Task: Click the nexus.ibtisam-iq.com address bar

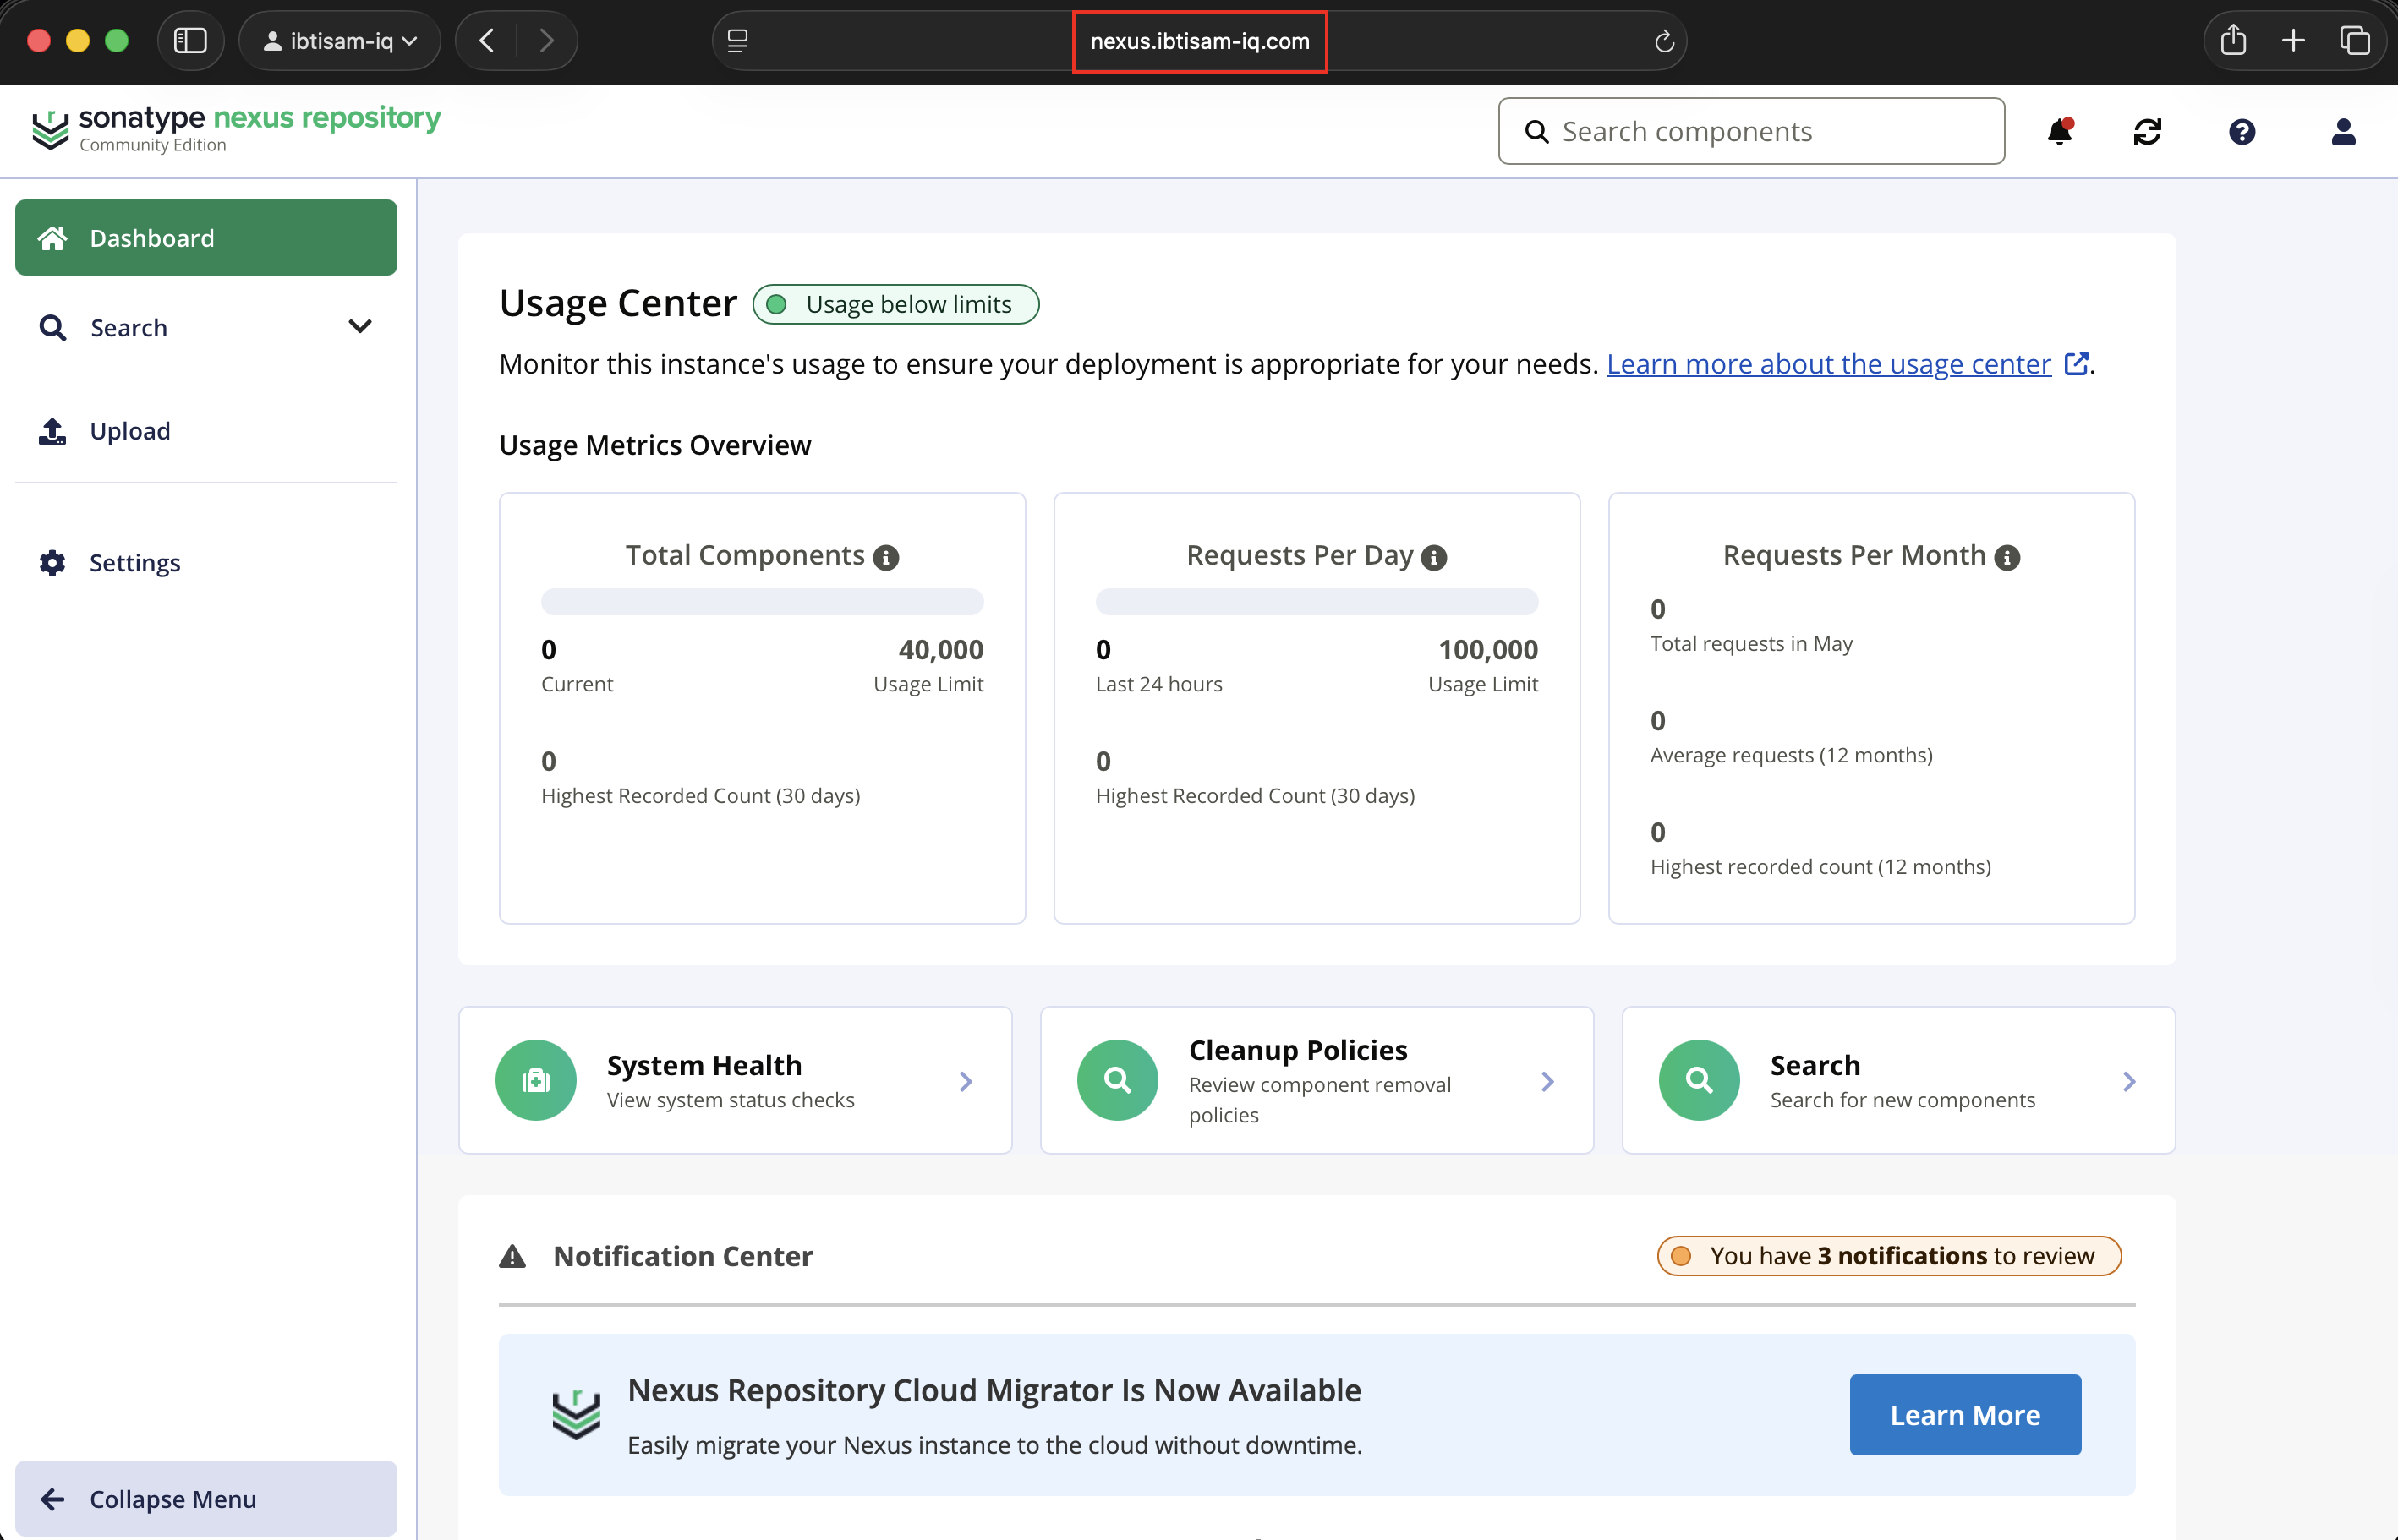Action: click(1200, 41)
